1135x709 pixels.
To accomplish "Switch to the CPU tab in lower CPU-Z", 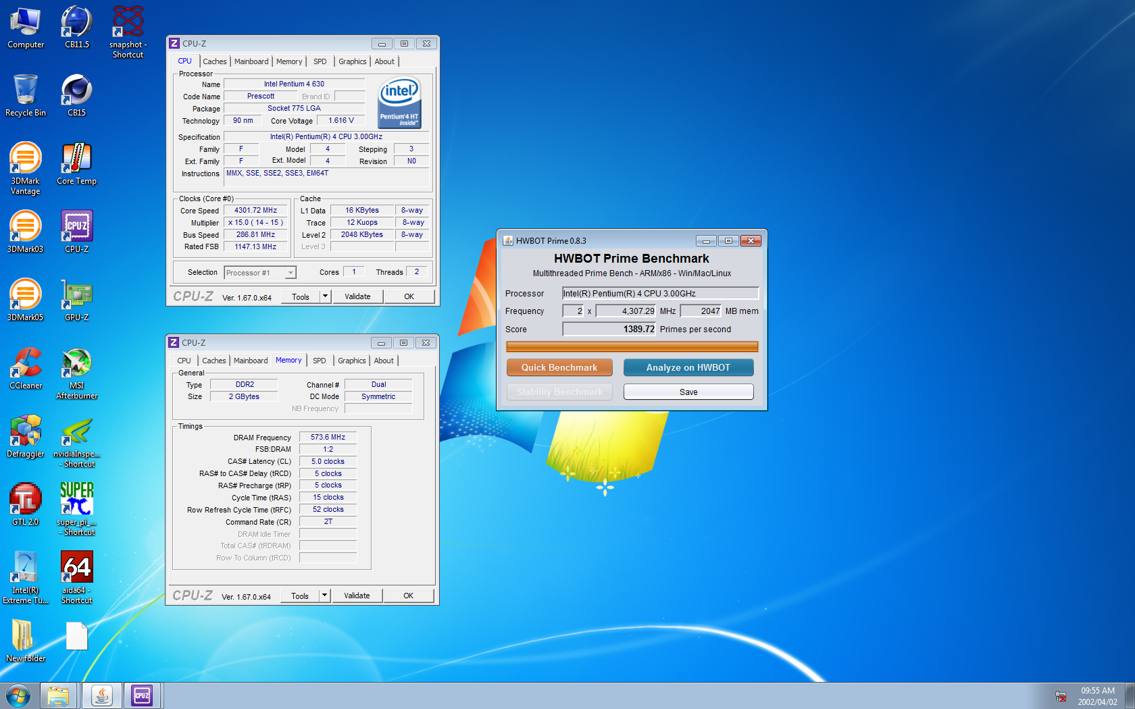I will coord(184,361).
